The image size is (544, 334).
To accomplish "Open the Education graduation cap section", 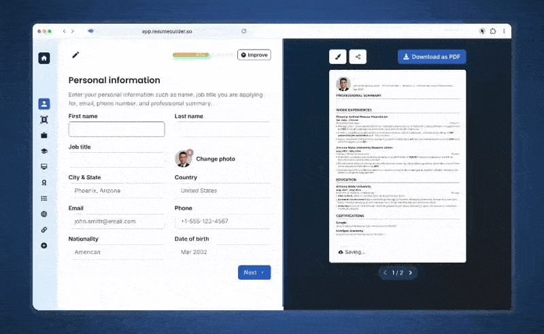I will click(44, 151).
